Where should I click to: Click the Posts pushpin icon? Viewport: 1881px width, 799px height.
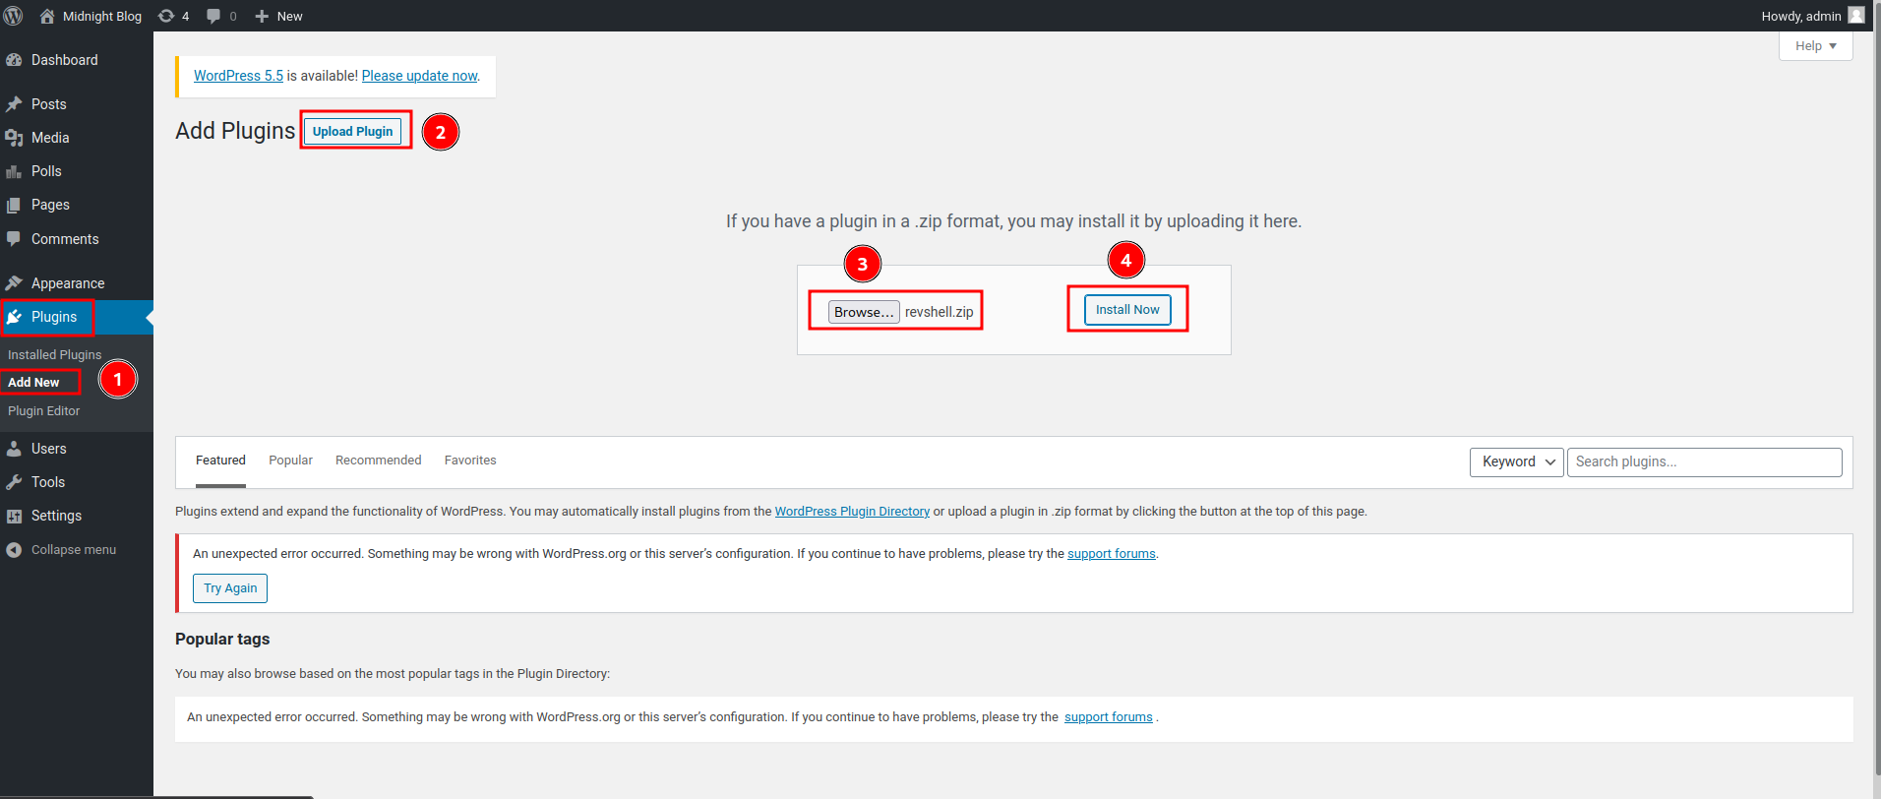[x=14, y=104]
